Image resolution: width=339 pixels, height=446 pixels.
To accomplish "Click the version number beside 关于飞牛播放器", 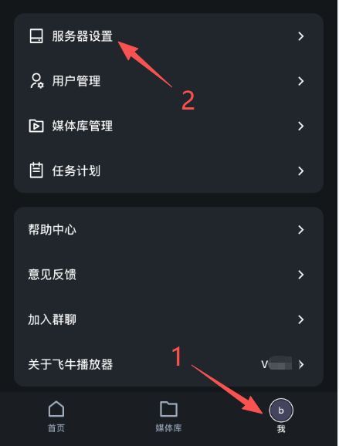I will coord(276,364).
